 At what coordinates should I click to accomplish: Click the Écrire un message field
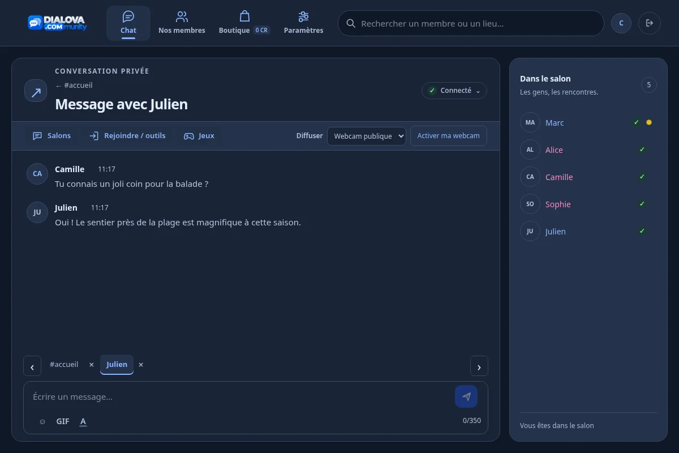[240, 397]
